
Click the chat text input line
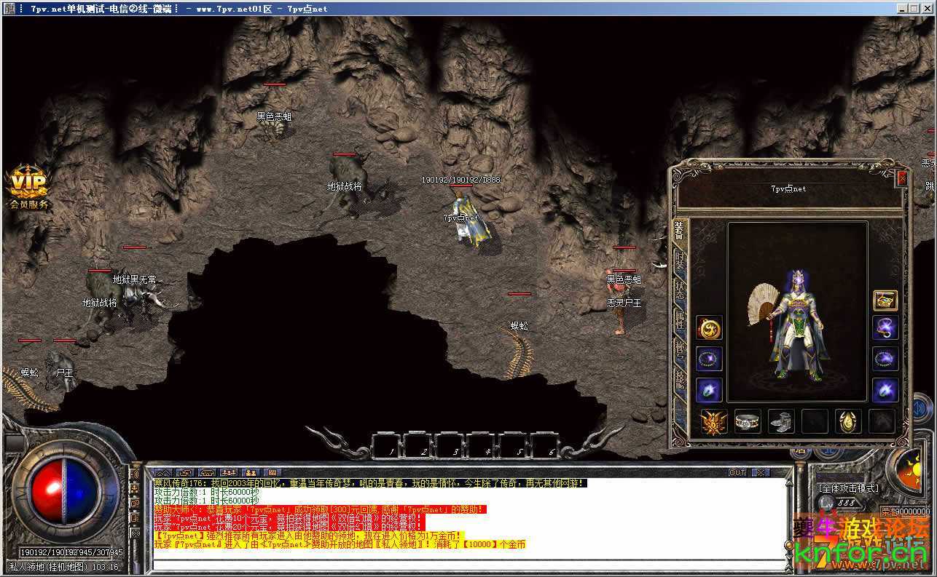[x=471, y=565]
